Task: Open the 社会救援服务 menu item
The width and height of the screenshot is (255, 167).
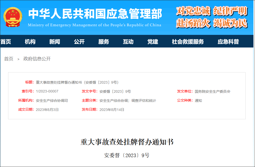Action: [x=188, y=41]
